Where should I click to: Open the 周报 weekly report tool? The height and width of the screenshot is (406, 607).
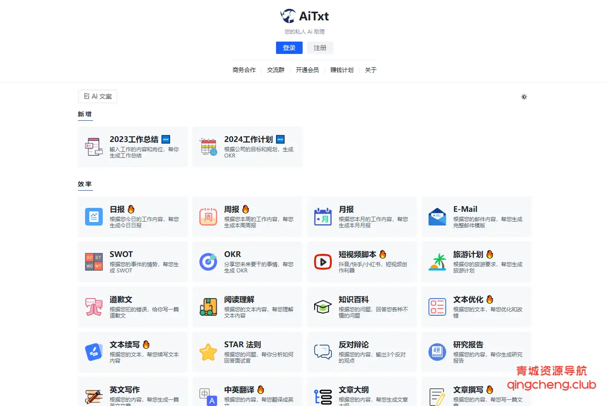click(x=247, y=217)
